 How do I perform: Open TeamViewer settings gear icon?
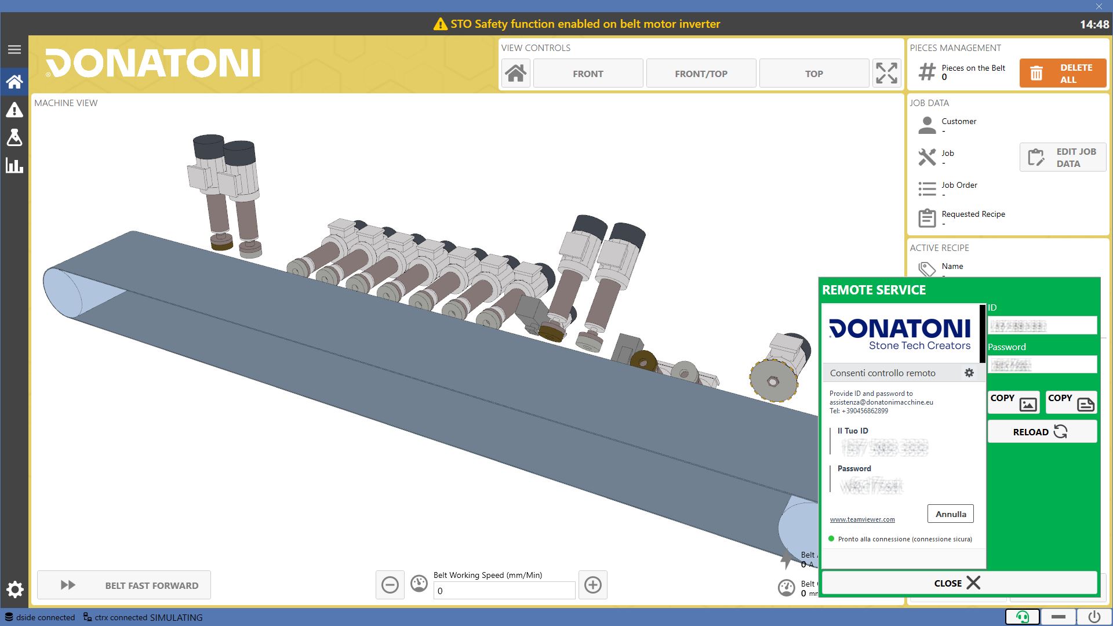point(969,373)
